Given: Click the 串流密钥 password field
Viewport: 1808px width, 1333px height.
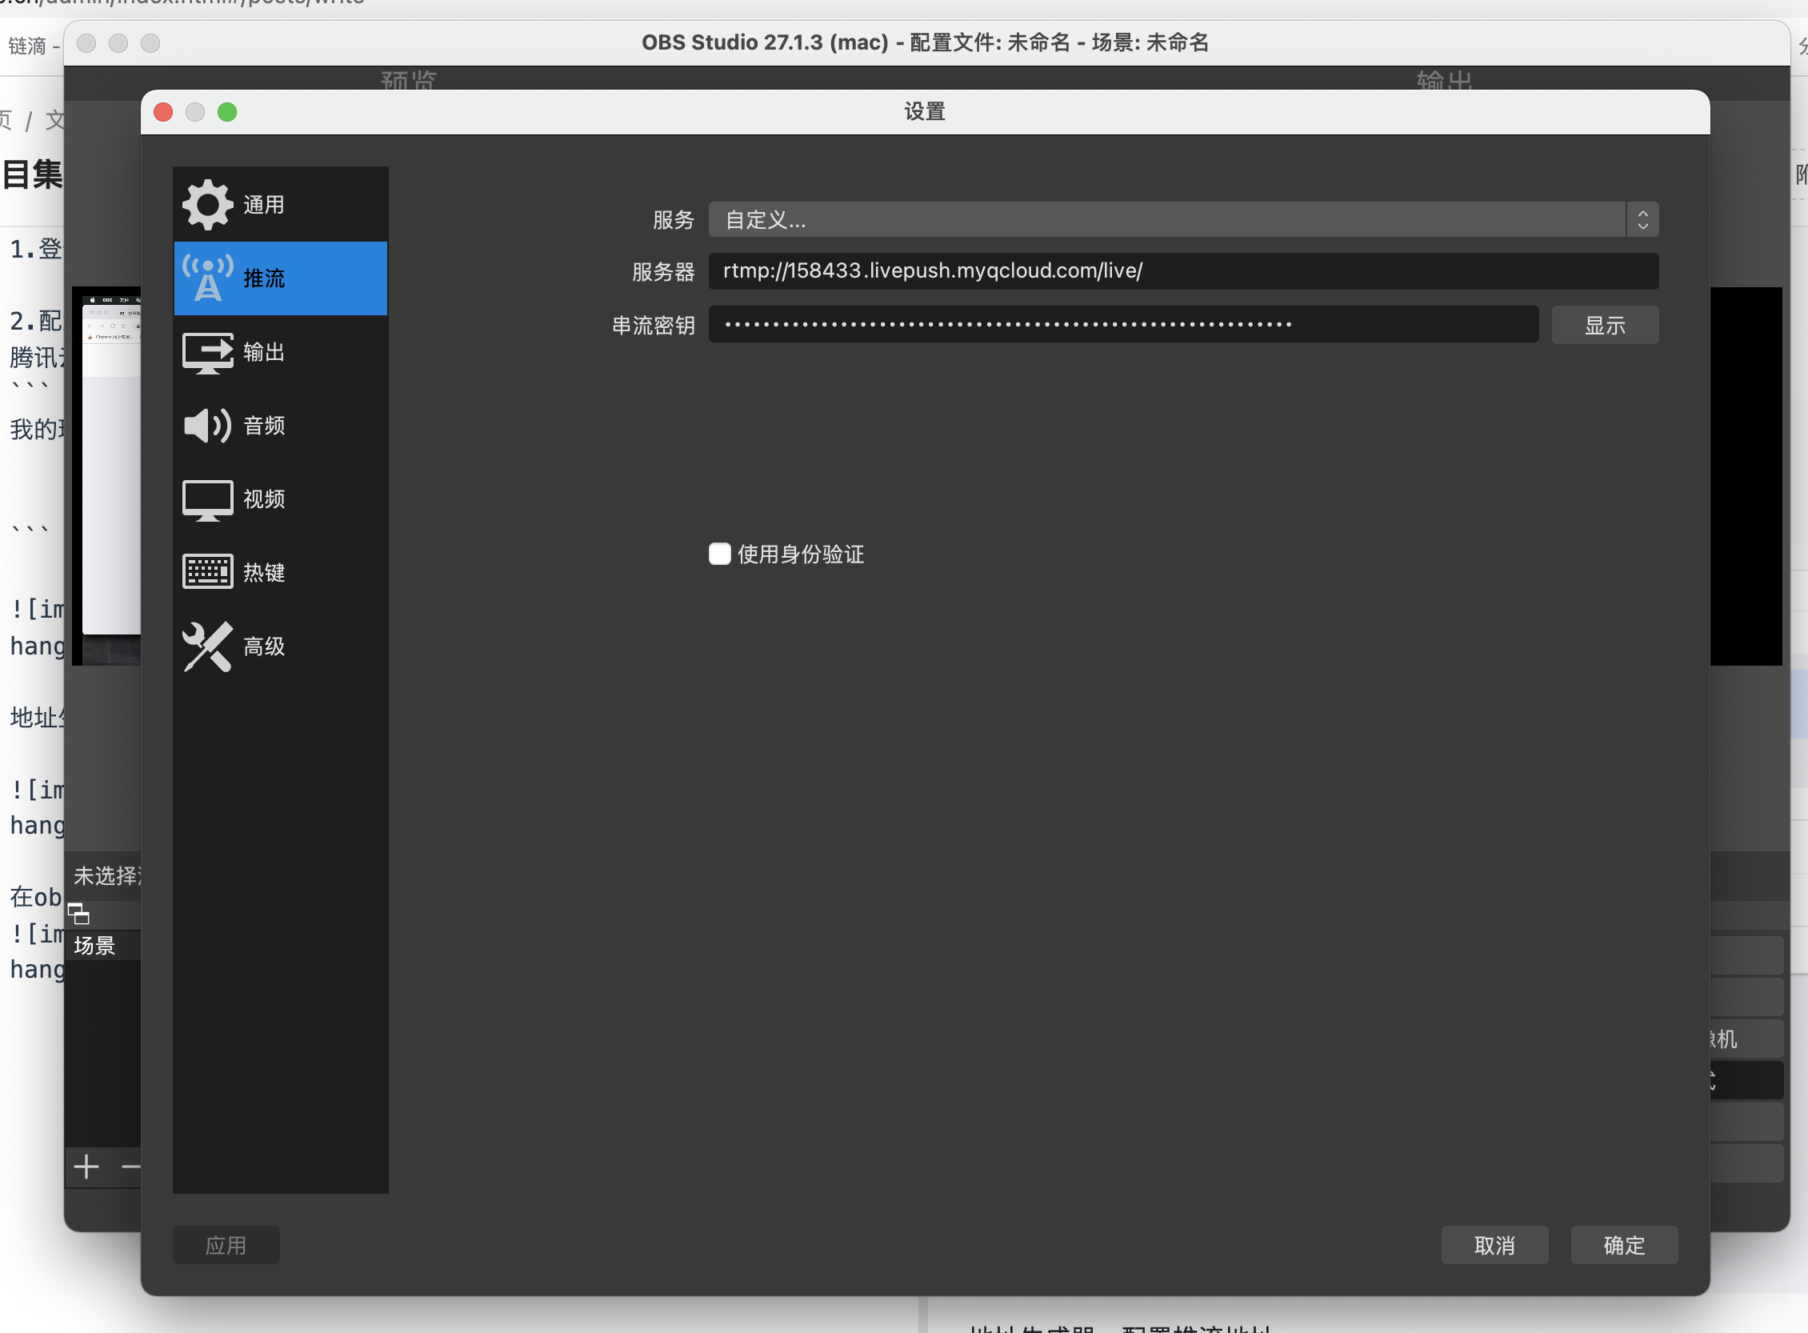Looking at the screenshot, I should coord(1122,324).
